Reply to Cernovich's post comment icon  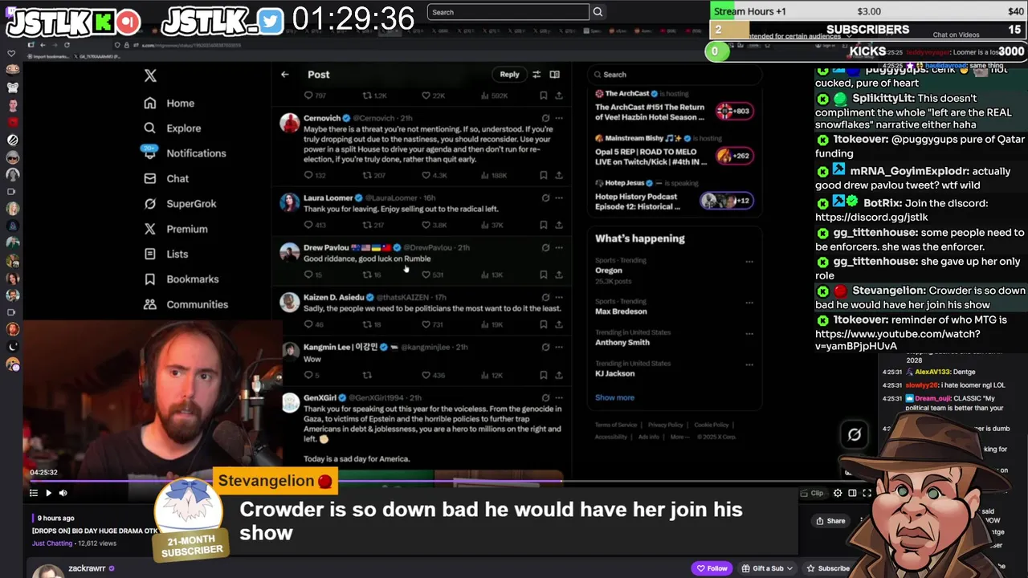point(308,175)
